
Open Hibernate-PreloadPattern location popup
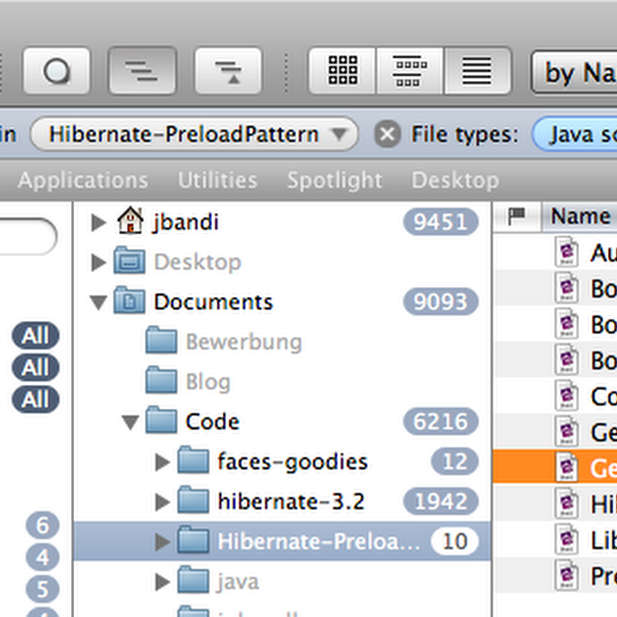tap(194, 134)
